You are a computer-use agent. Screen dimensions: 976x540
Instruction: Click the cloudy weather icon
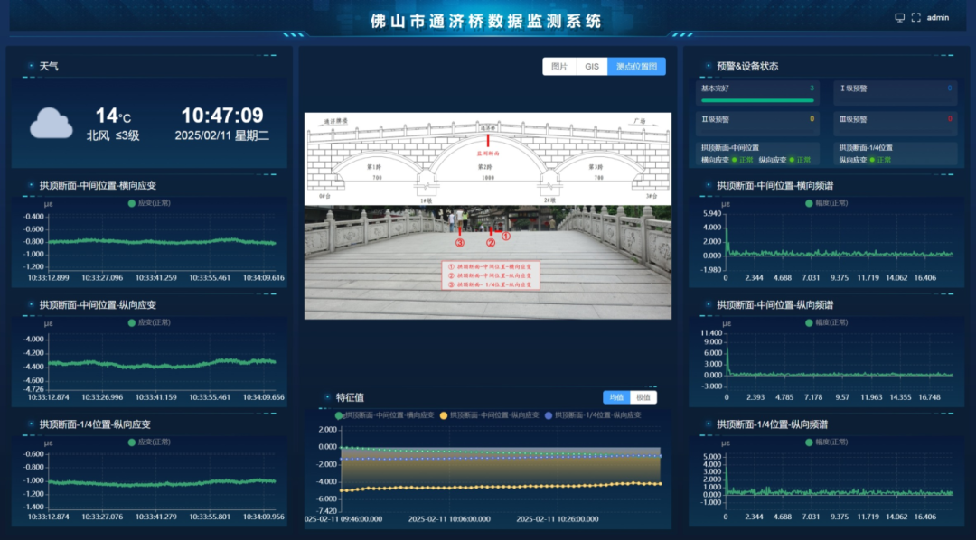(x=51, y=123)
